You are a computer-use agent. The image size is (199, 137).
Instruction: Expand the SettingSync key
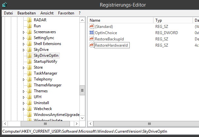24,38
